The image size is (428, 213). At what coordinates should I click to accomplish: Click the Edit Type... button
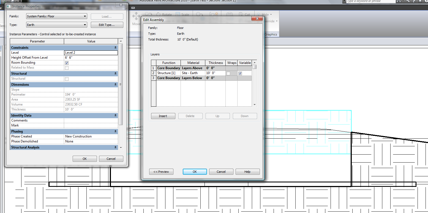coord(107,25)
